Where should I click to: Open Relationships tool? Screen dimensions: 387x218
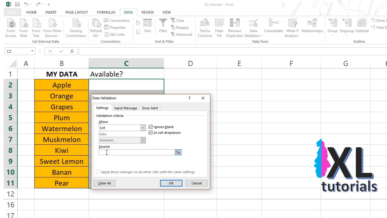312,26
